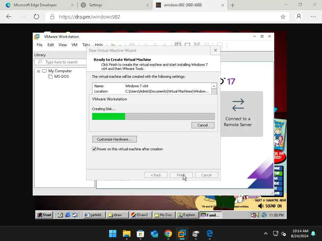
Task: Click the Take Snapshot toolbar icon
Action: point(145,45)
